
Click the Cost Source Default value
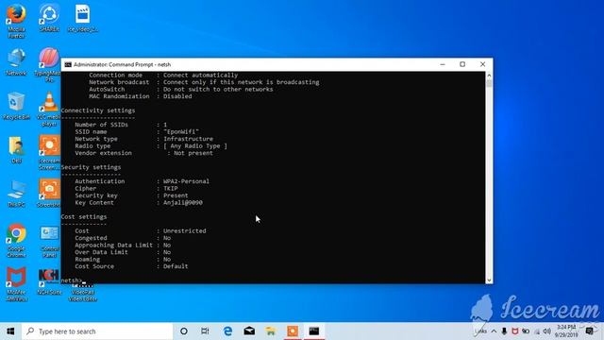pyautogui.click(x=176, y=266)
